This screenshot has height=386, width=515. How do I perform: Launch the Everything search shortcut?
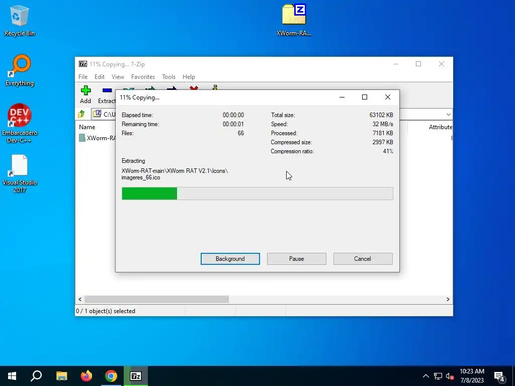(x=20, y=70)
